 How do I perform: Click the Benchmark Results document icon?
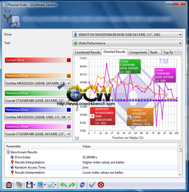8,152
